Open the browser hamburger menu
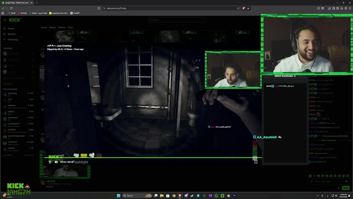 click(350, 8)
